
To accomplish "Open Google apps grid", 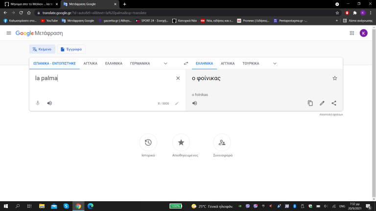I will (x=352, y=33).
